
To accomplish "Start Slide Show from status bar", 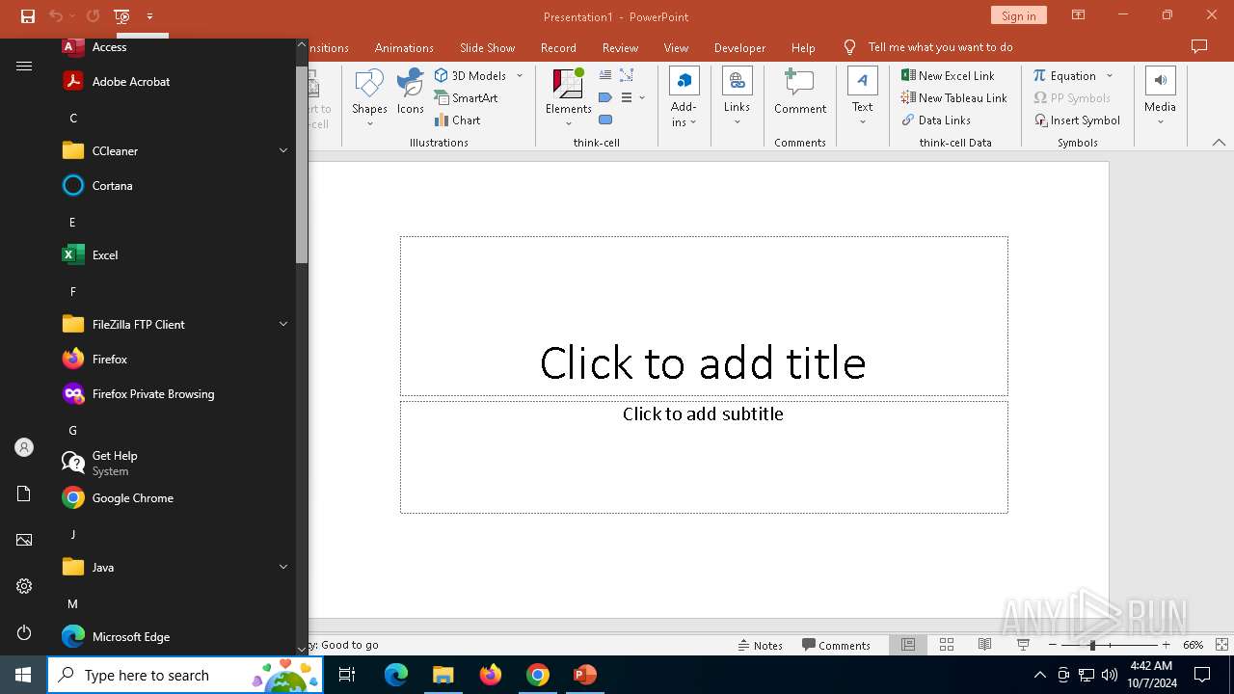I will 1023,645.
